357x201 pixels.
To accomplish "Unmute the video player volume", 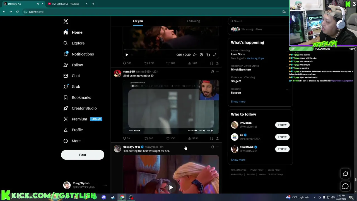I will [195, 55].
